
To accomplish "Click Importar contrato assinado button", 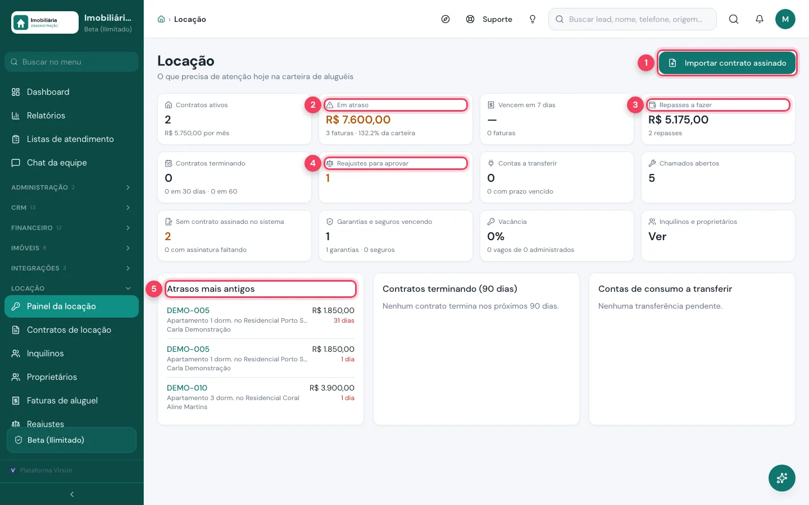I will pos(727,63).
